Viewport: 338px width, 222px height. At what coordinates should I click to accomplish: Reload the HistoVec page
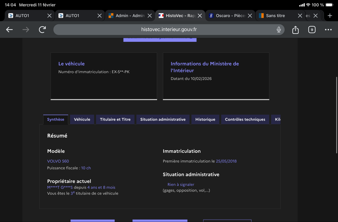(42, 30)
